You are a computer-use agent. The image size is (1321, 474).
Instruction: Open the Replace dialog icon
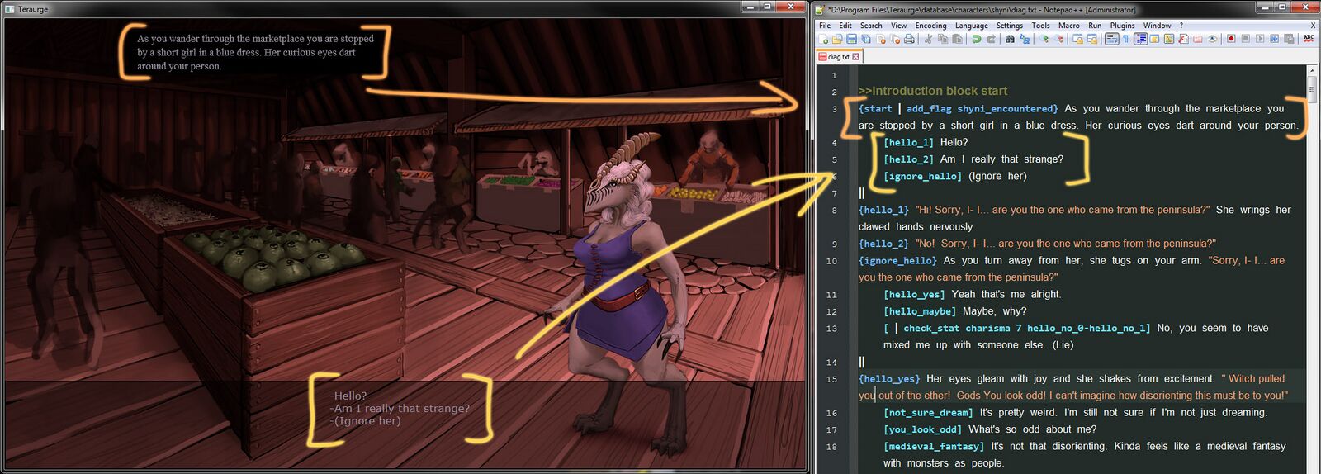click(x=1025, y=39)
